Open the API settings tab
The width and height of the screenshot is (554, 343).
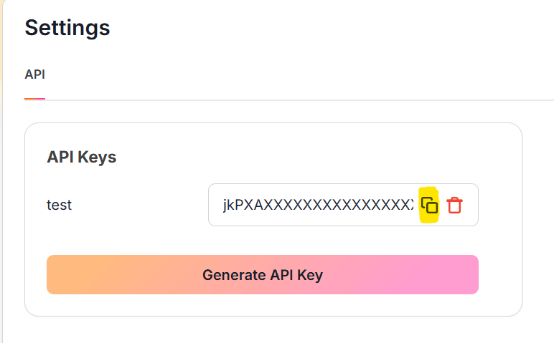pos(34,74)
